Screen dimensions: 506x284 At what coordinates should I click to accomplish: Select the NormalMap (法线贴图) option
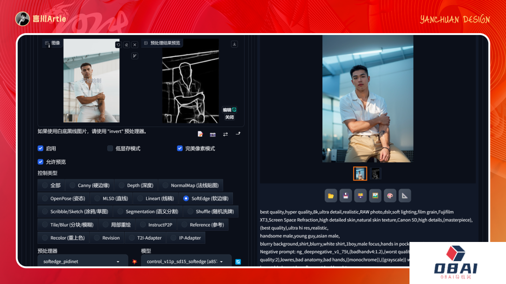pyautogui.click(x=191, y=185)
